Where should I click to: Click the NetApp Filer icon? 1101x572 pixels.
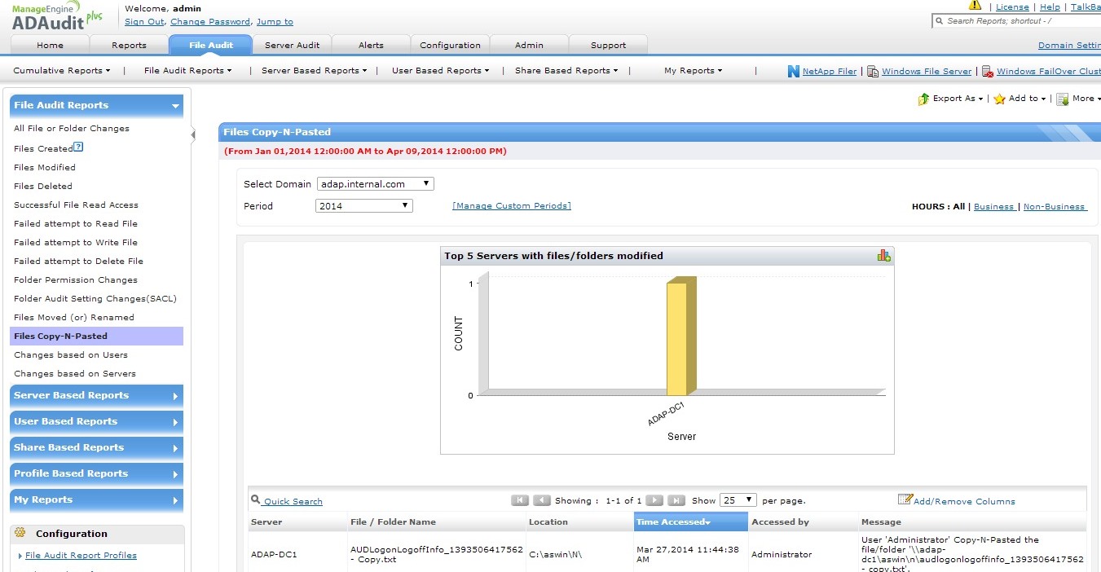click(x=794, y=71)
